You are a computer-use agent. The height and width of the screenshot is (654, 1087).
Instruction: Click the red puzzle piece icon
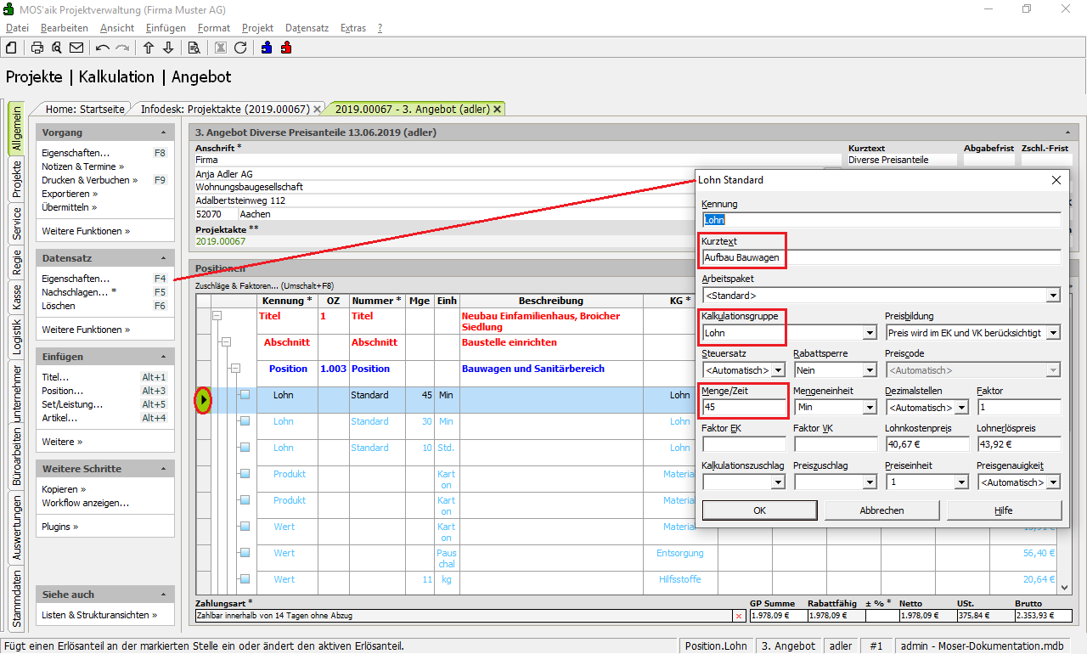click(286, 48)
